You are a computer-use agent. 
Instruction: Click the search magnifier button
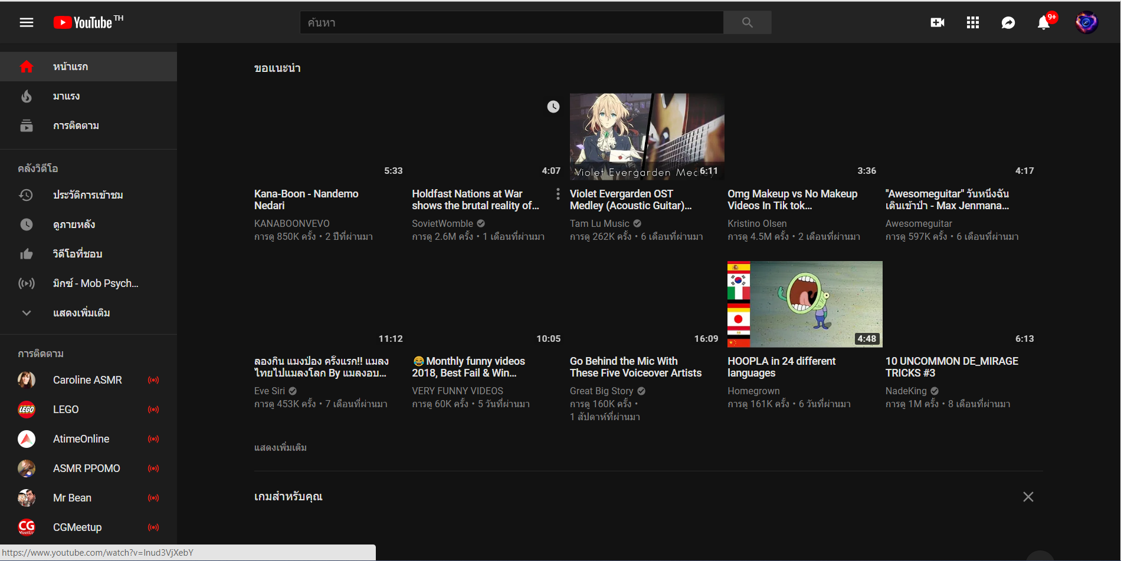click(x=747, y=22)
